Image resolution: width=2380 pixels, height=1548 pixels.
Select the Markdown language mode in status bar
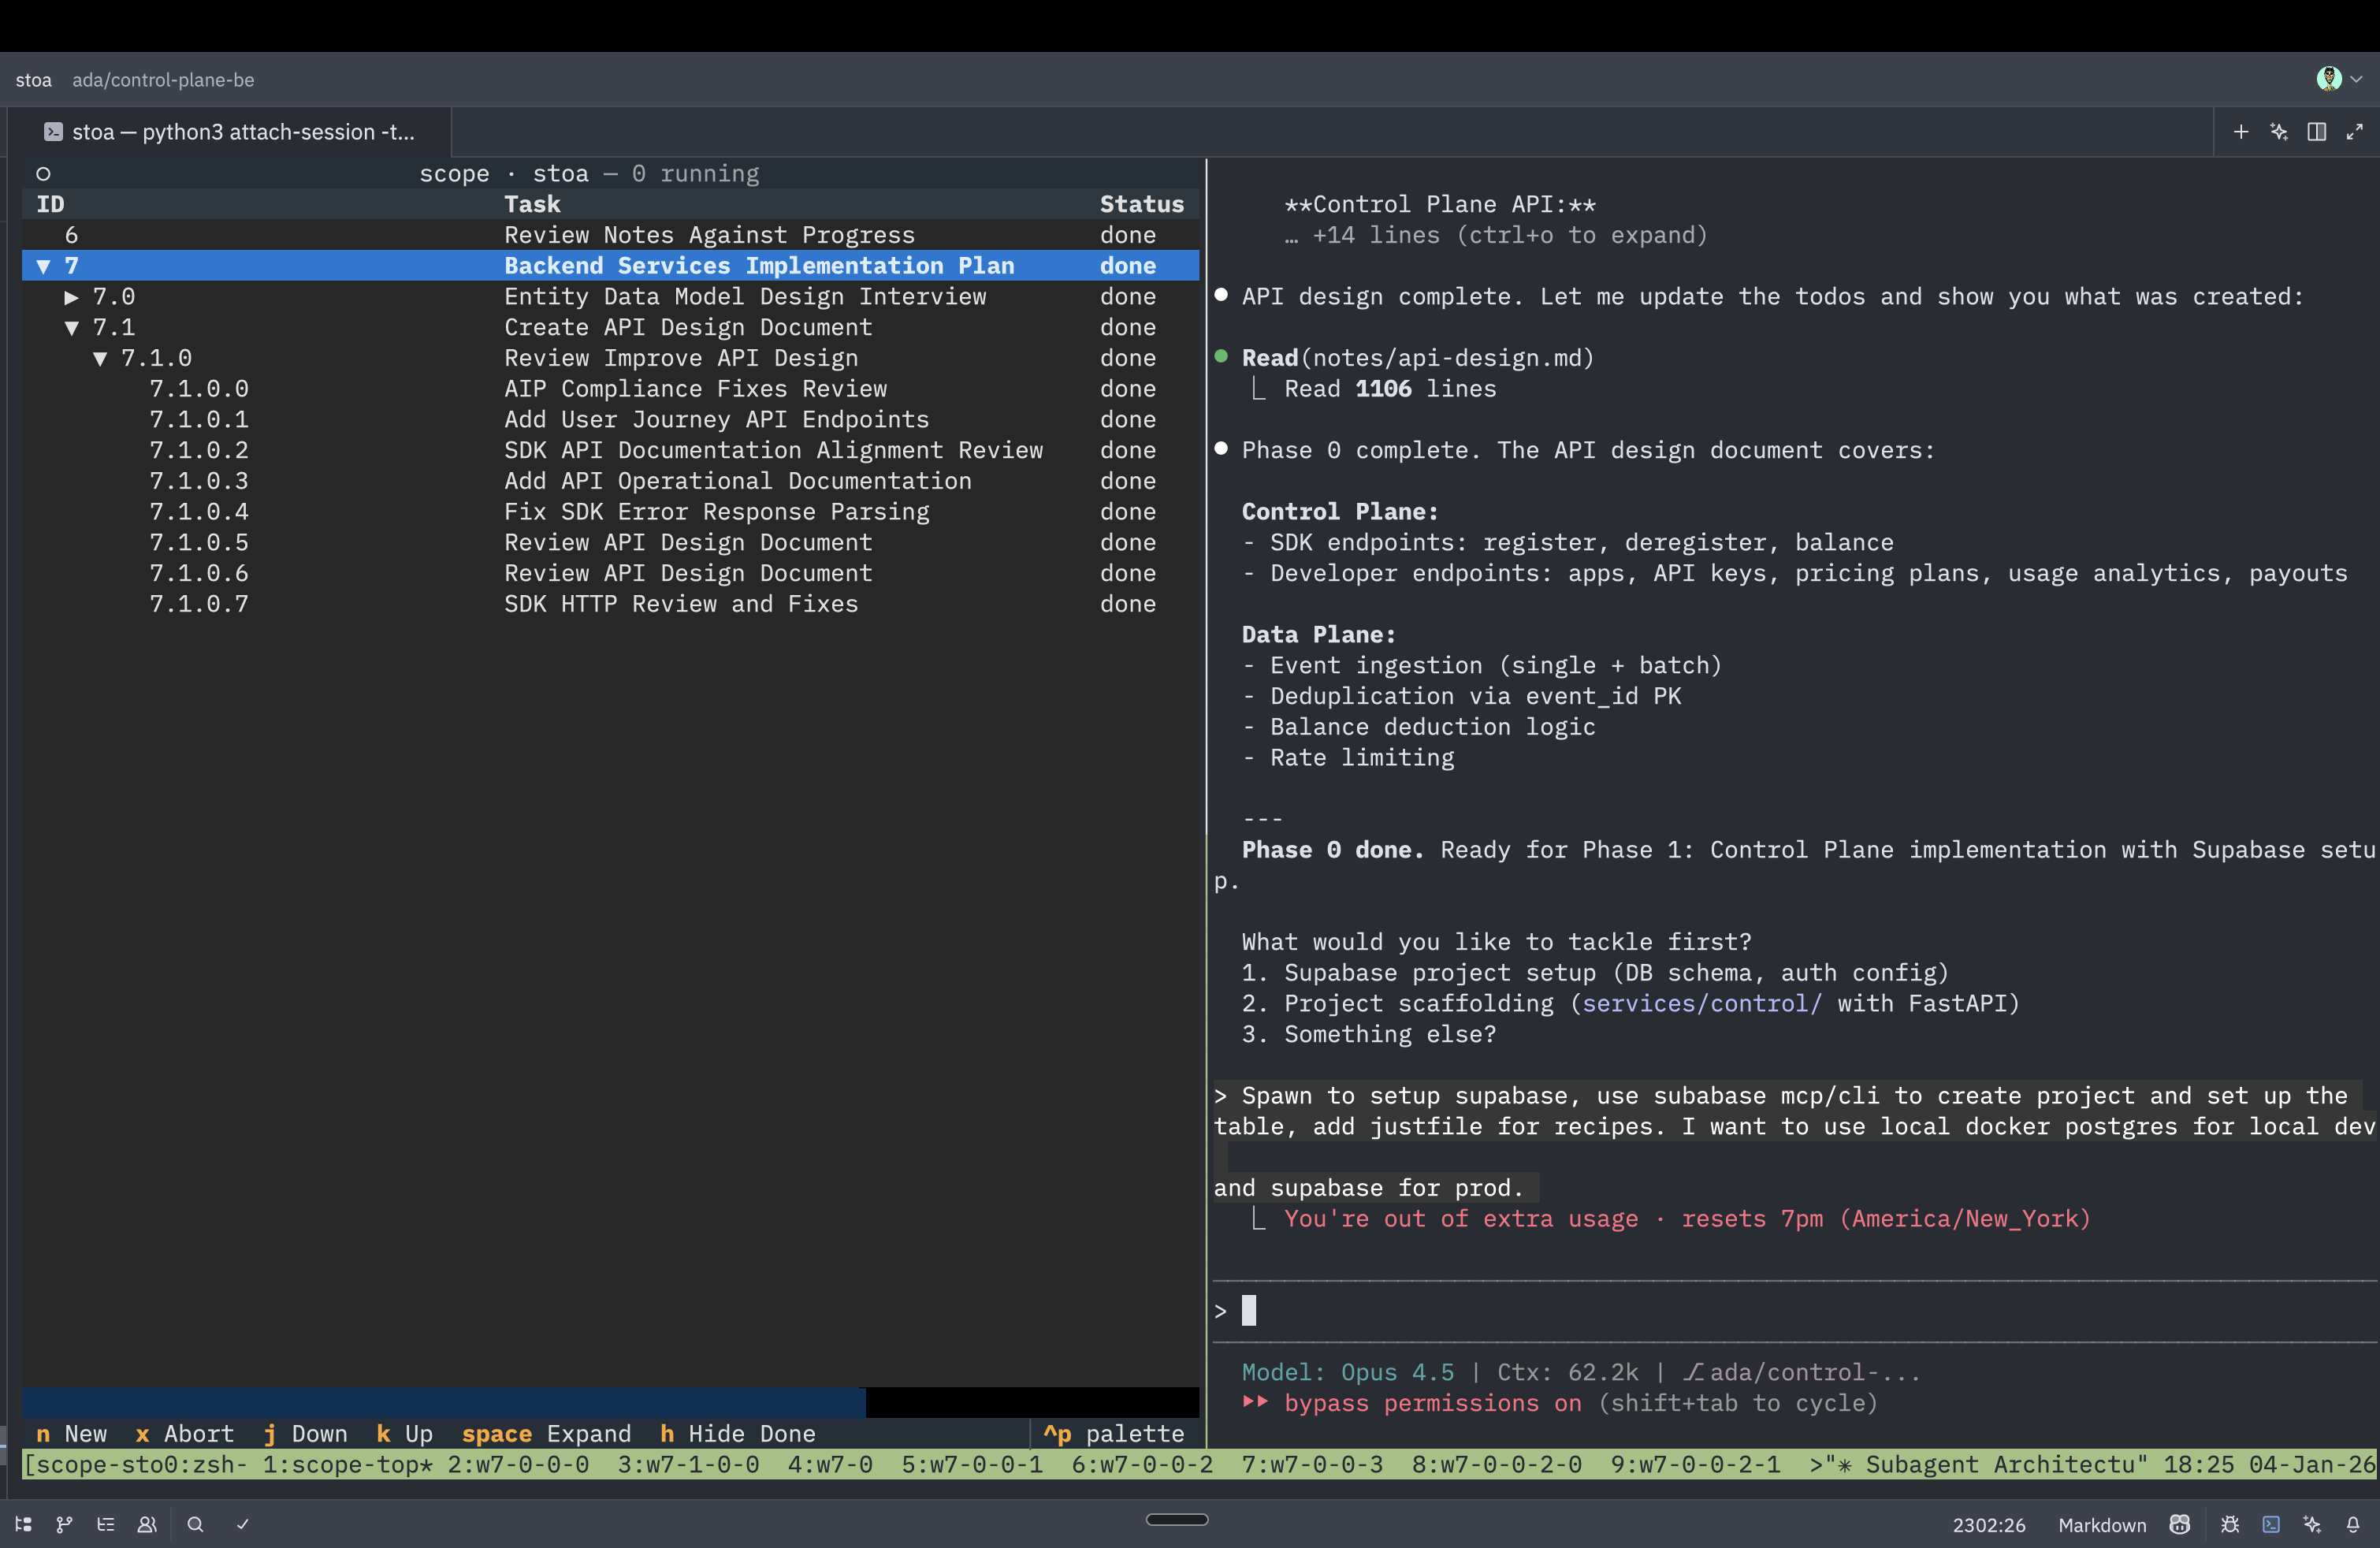[2101, 1524]
